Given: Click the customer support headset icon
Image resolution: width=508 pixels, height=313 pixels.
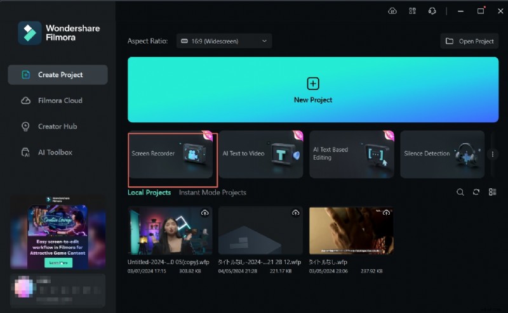Looking at the screenshot, I should [432, 11].
